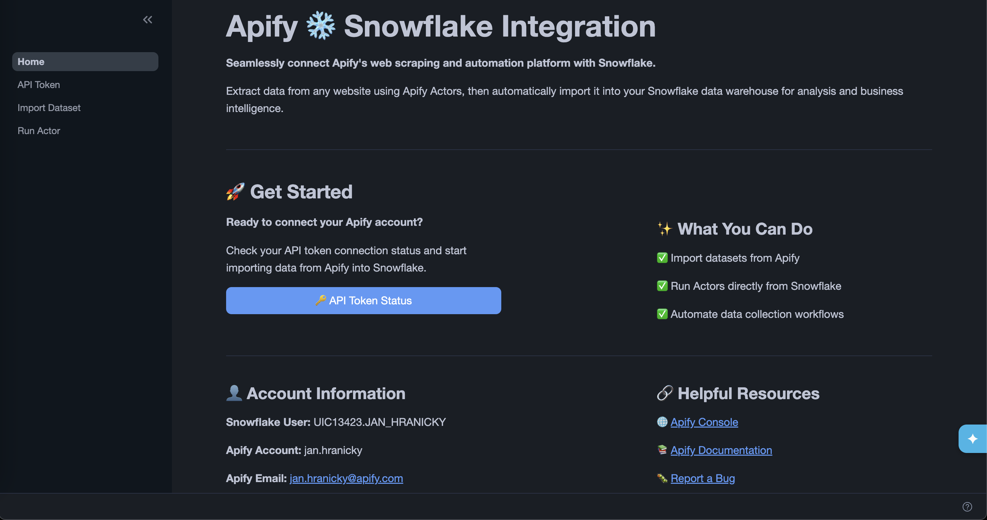The height and width of the screenshot is (520, 987).
Task: Click the key icon on API Token Status button
Action: 322,300
